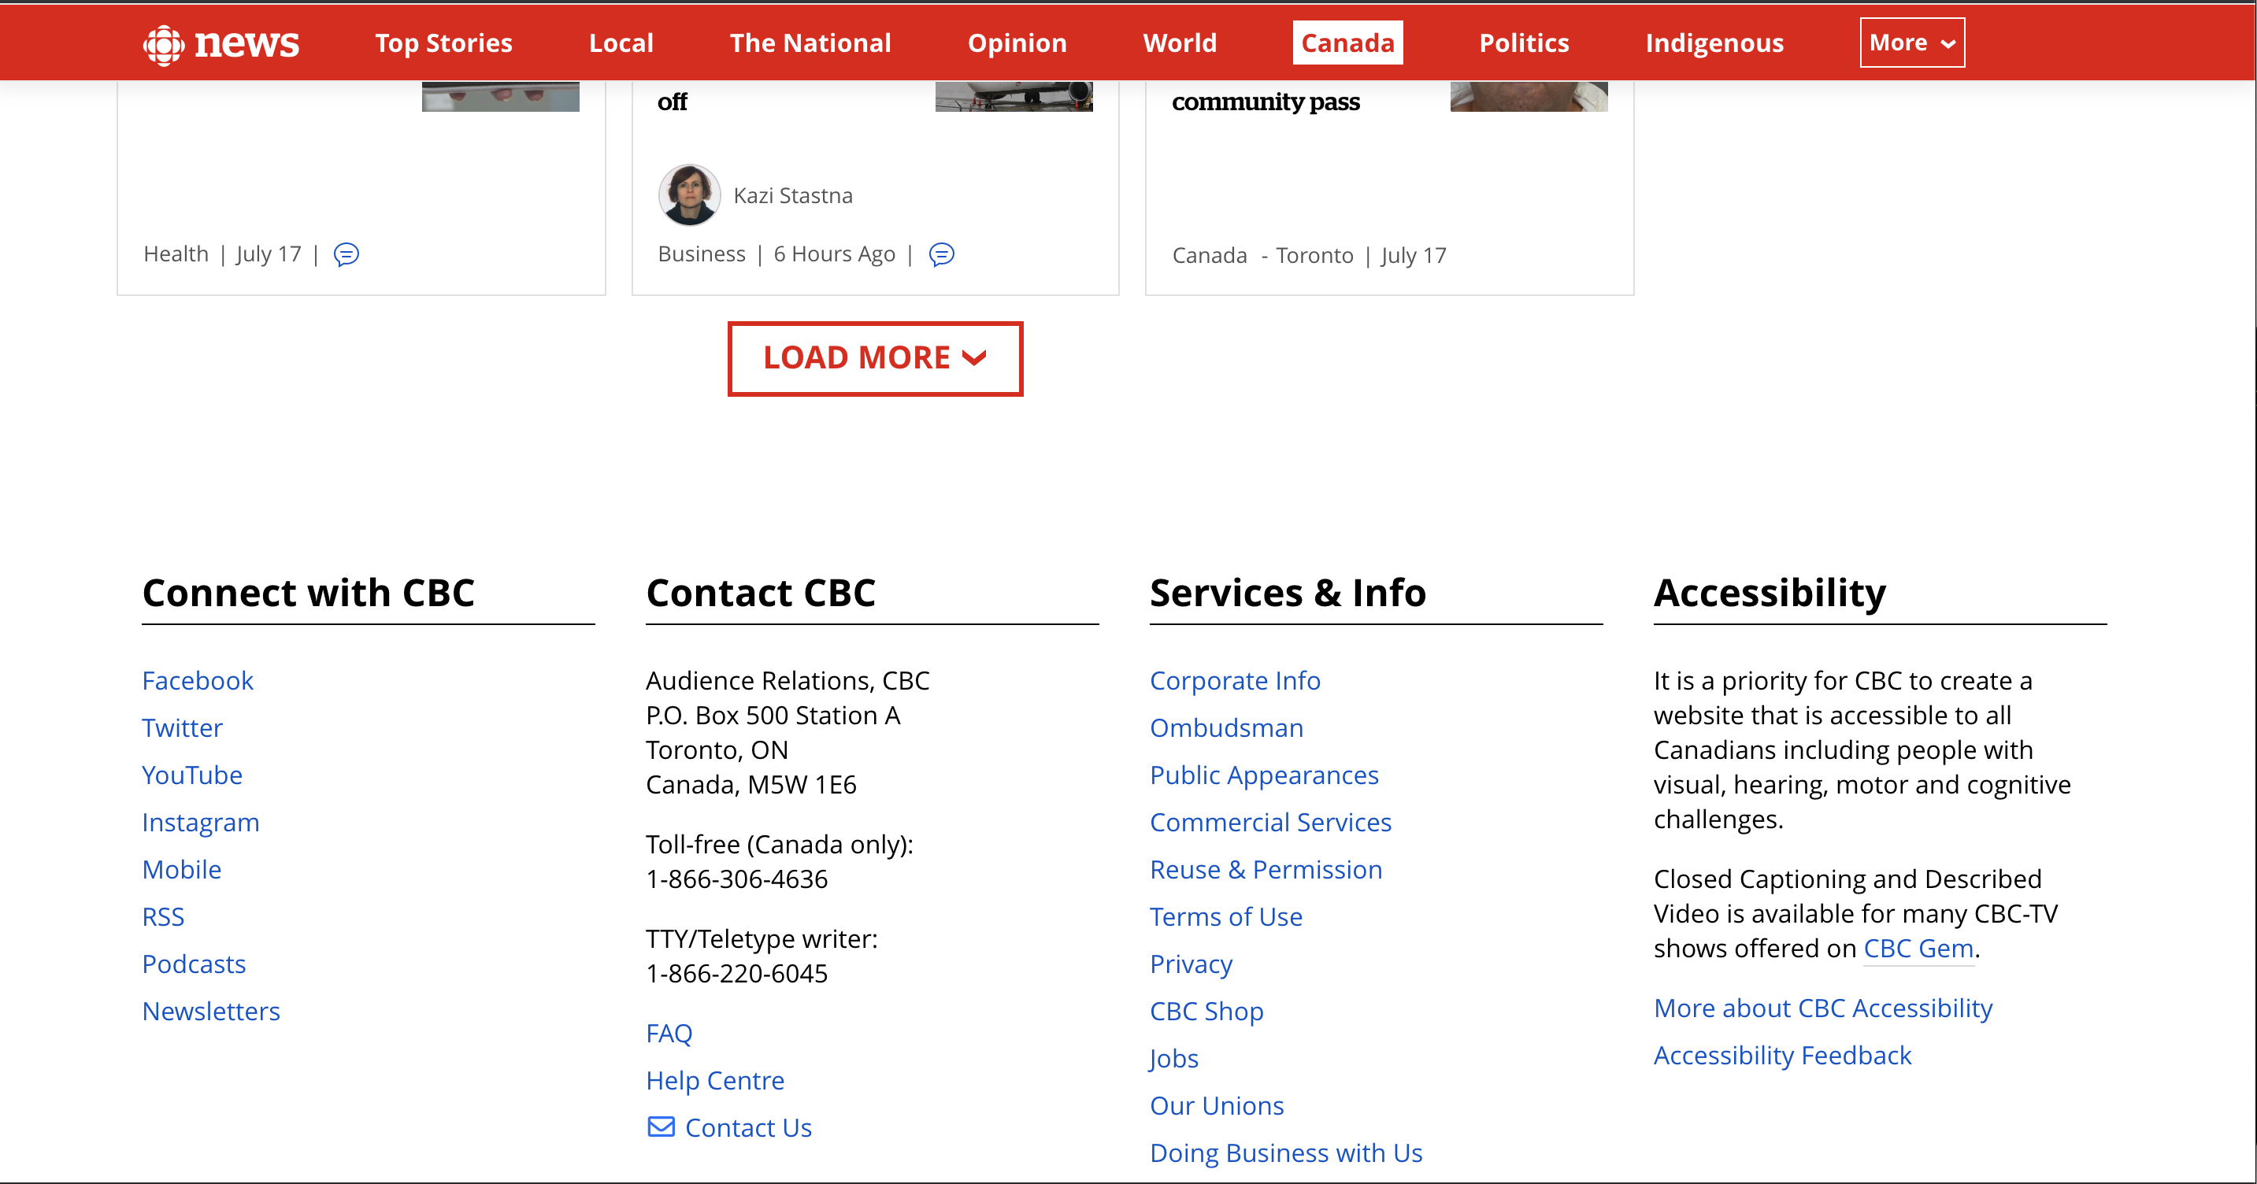
Task: Click the Contact Us envelope icon
Action: point(661,1127)
